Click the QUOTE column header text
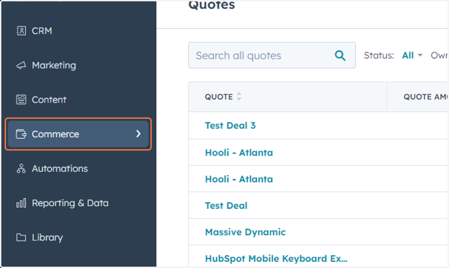 click(x=219, y=97)
